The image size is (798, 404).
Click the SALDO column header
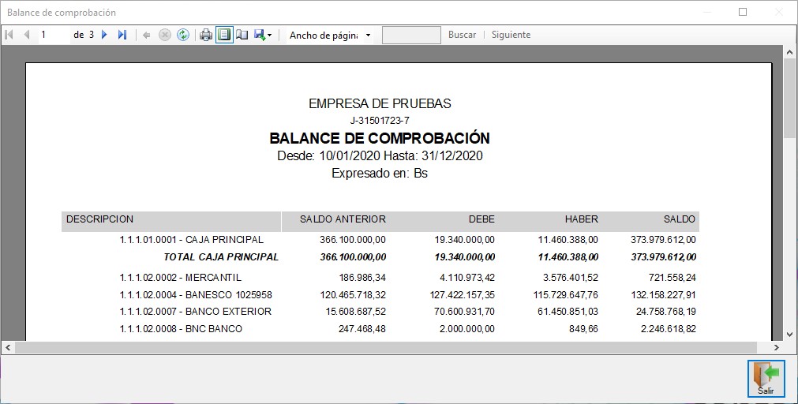point(679,219)
